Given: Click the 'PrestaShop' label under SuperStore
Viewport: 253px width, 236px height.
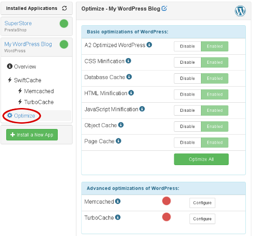Looking at the screenshot, I should click(15, 30).
